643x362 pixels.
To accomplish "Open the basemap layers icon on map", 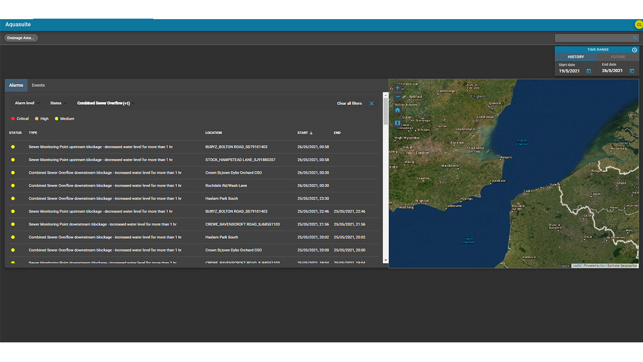I will coord(397,123).
